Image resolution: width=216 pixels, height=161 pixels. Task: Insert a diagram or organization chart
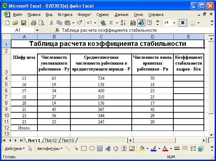click(116, 148)
